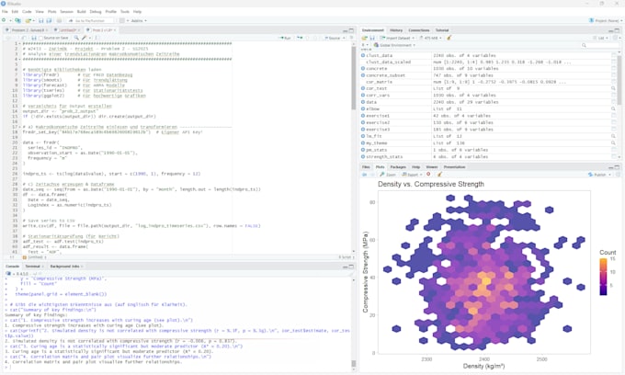Click the Go to file/function field

click(x=91, y=20)
